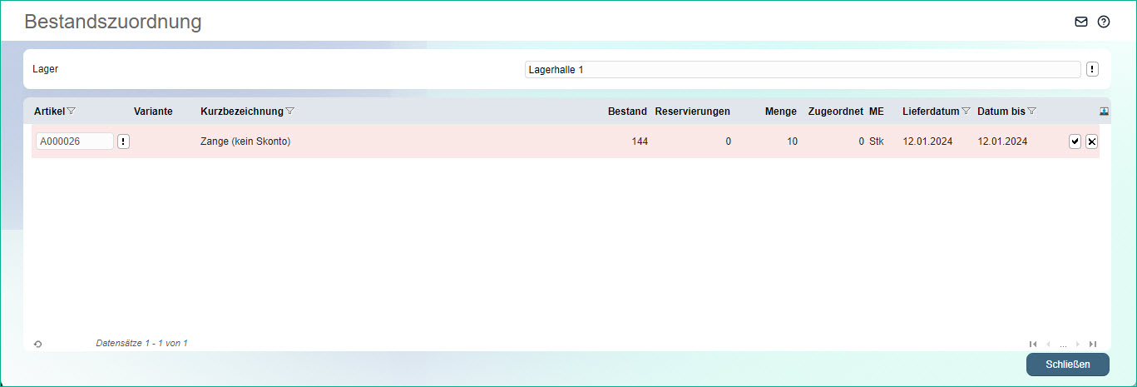Refresh the table with the reload icon

click(x=37, y=344)
